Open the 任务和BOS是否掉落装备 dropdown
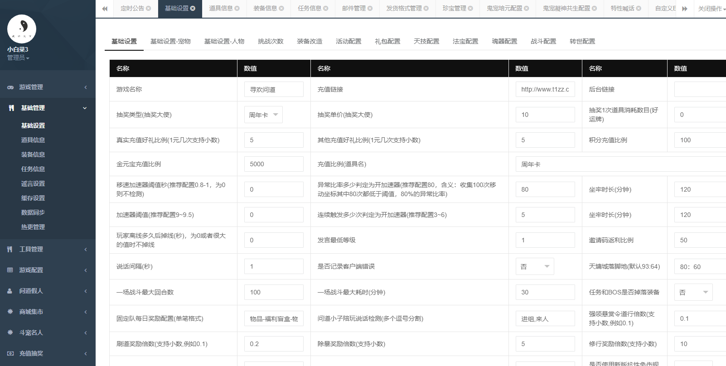 (693, 292)
